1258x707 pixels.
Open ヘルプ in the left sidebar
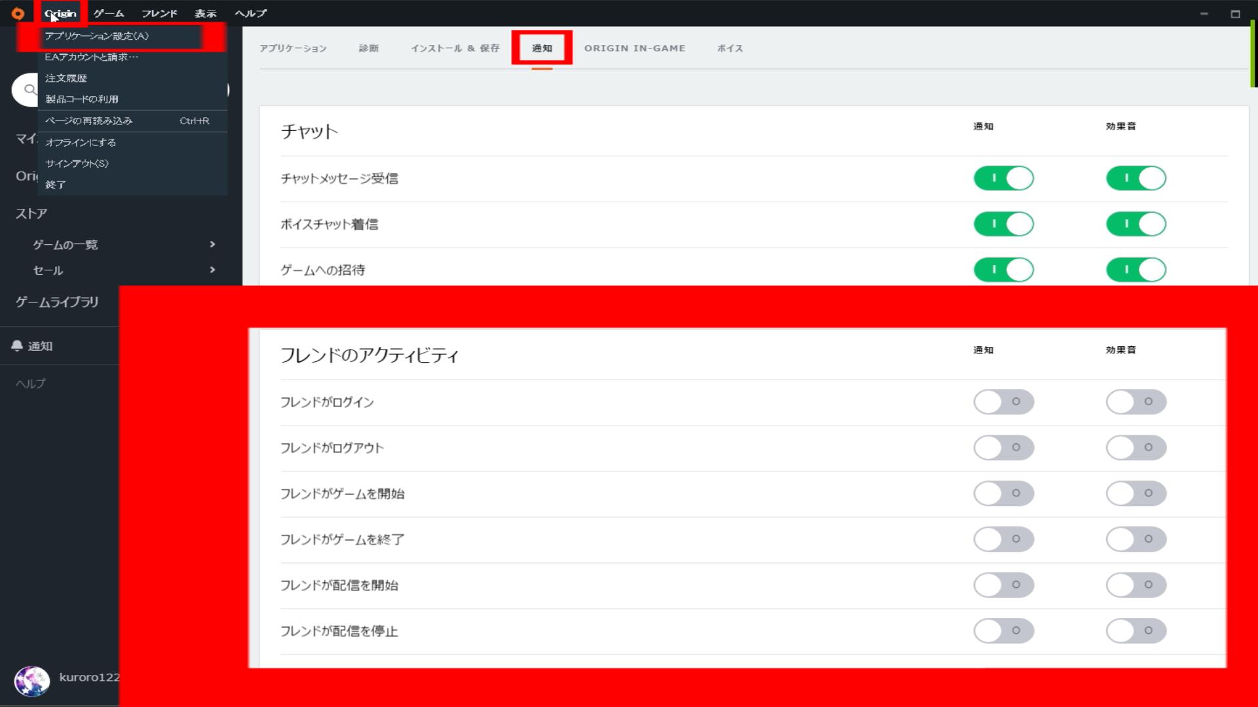coord(31,384)
